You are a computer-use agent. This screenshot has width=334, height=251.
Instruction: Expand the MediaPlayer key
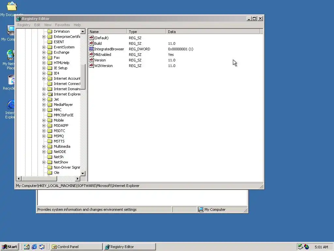(x=44, y=105)
